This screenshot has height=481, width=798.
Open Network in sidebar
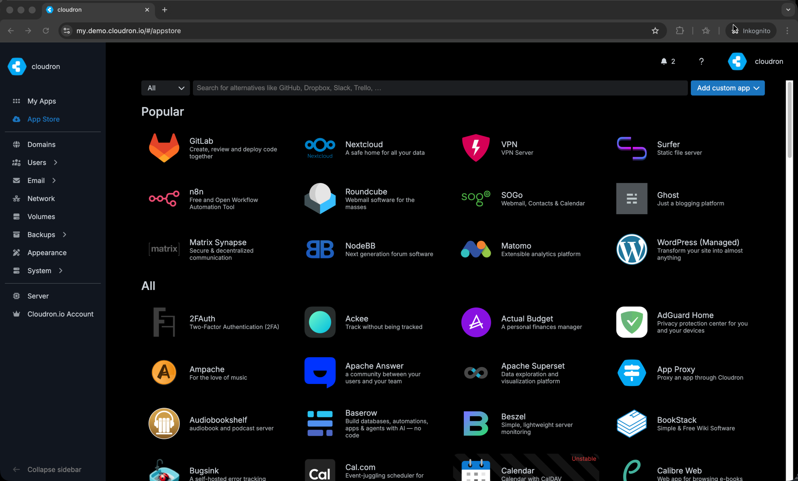(x=41, y=199)
